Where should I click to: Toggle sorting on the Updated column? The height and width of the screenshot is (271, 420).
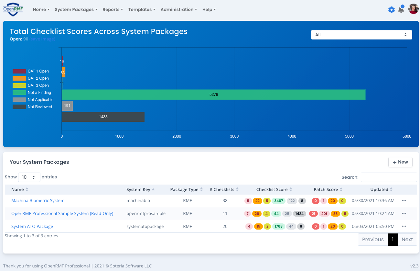click(392, 189)
